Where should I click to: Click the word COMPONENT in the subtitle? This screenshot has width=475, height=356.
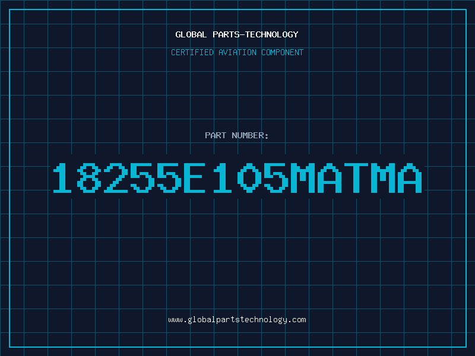tap(282, 52)
